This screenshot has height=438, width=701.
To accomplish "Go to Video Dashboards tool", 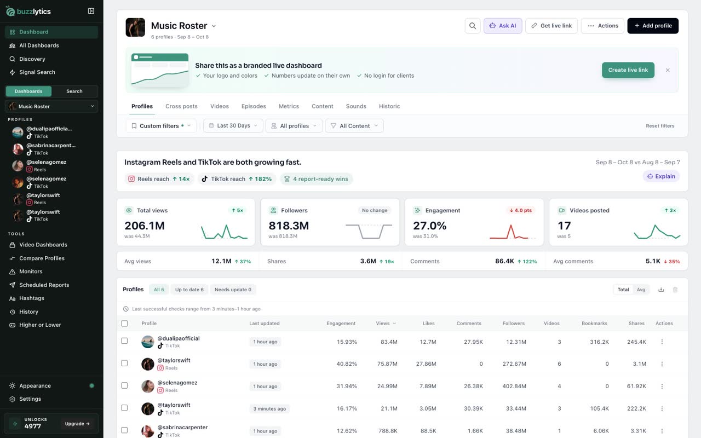I will (x=51, y=245).
